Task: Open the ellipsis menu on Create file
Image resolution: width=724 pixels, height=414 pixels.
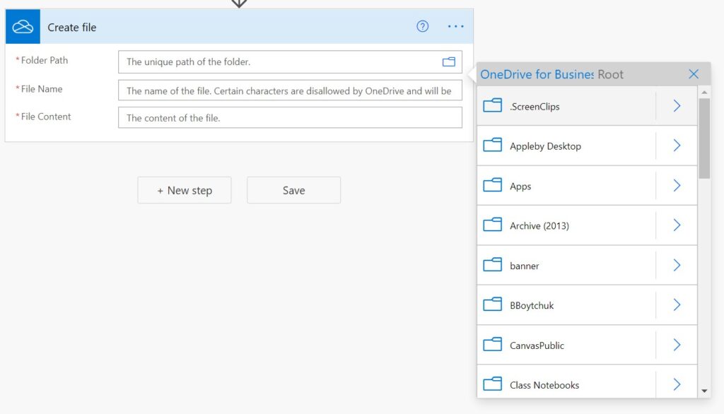Action: pos(455,26)
